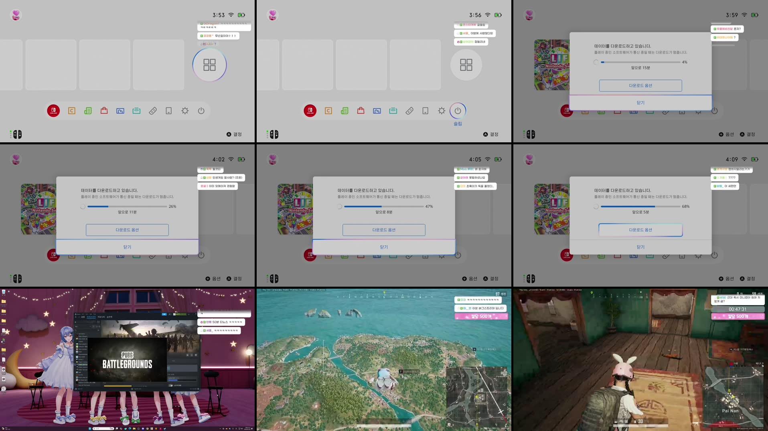768x431 pixels.
Task: Click 슬립 label under power icon
Action: [458, 124]
